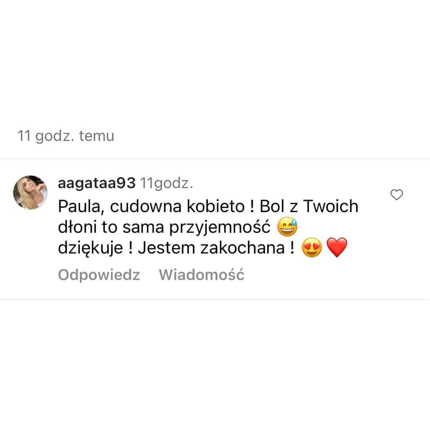This screenshot has height=430, width=430.
Task: Click the comment's '11godz.' time label
Action: pyautogui.click(x=167, y=183)
